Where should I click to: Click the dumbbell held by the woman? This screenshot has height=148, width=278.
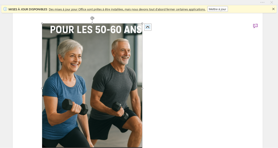coord(75,107)
